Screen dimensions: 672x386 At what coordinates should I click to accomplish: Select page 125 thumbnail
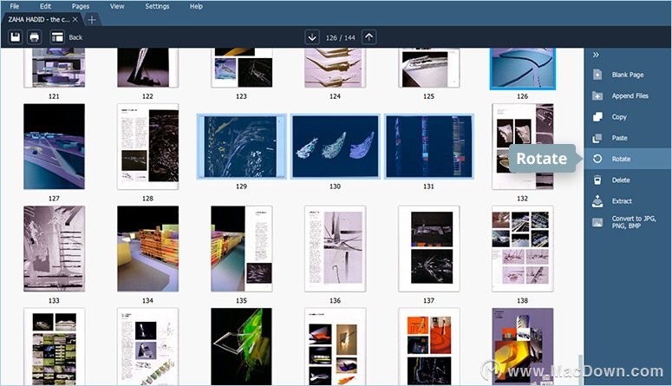tap(428, 68)
